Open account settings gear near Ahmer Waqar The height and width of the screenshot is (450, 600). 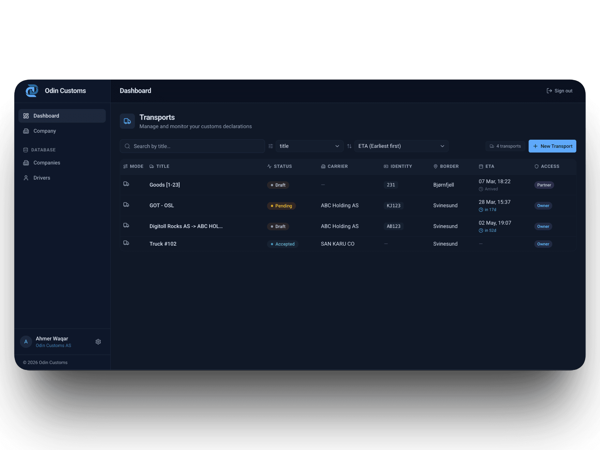point(98,342)
